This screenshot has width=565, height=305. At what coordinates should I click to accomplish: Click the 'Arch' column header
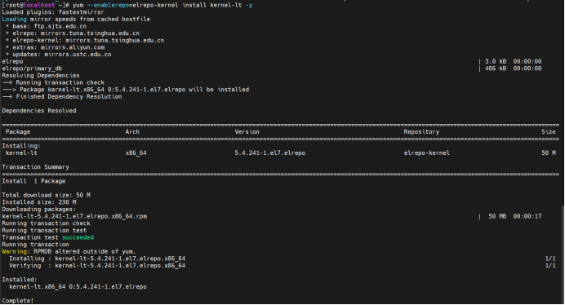click(132, 132)
